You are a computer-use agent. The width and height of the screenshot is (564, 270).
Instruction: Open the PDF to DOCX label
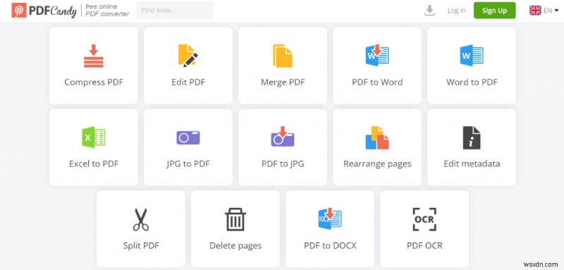click(x=330, y=245)
